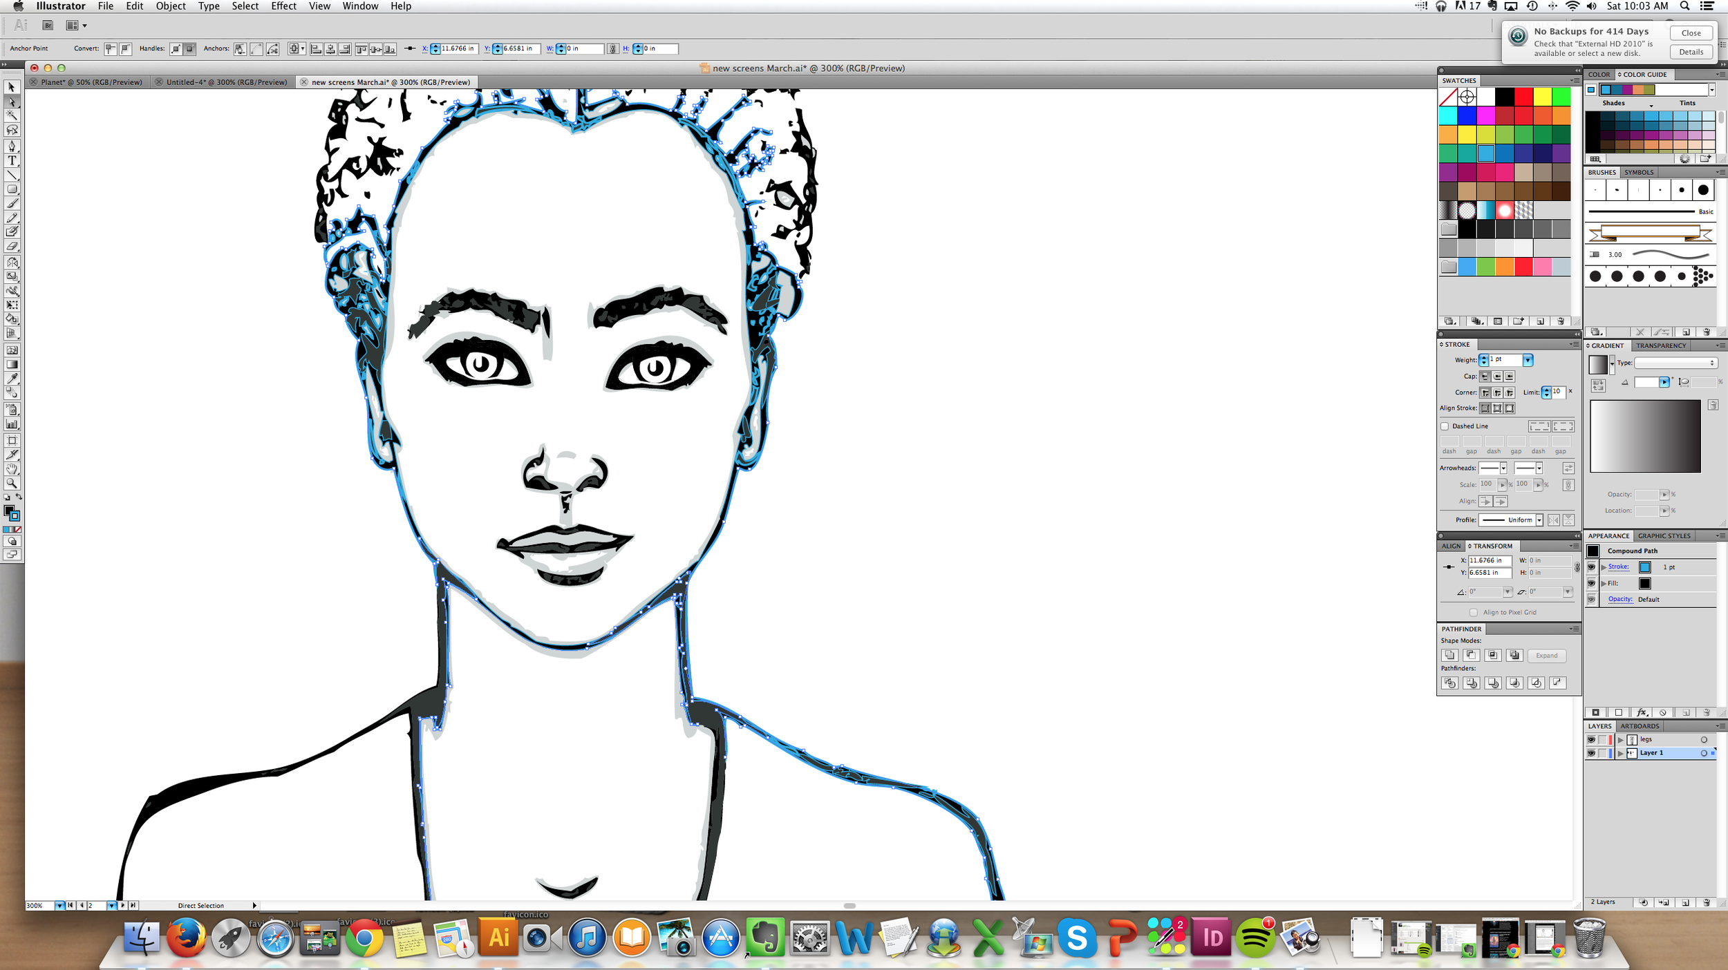Open the stroke Weight dropdown

(x=1528, y=360)
